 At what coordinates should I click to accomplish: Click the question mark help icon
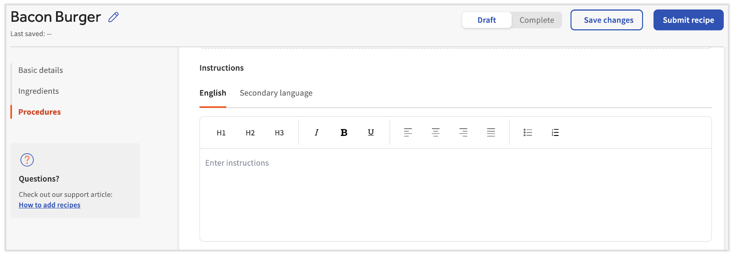[x=27, y=160]
